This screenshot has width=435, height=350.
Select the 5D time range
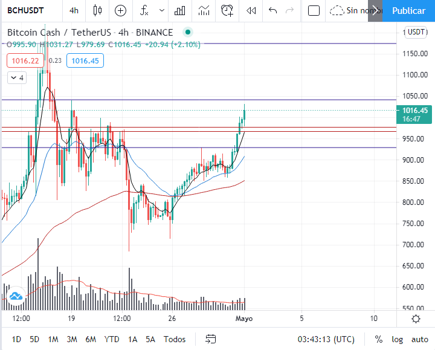click(x=34, y=339)
